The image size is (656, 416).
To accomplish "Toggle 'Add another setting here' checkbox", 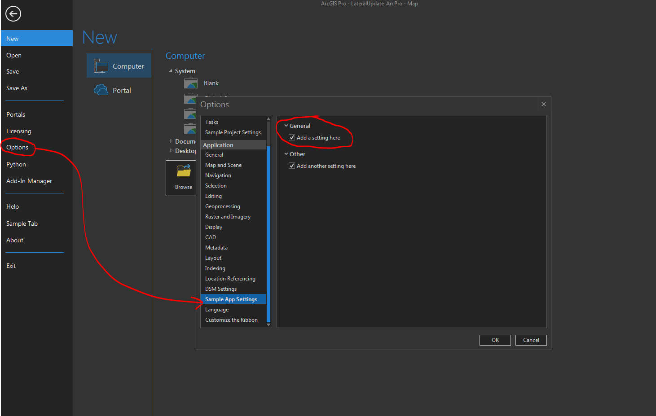I will (292, 166).
